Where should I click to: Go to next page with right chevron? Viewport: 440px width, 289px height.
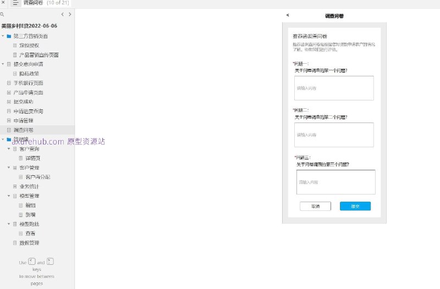pyautogui.click(x=70, y=14)
